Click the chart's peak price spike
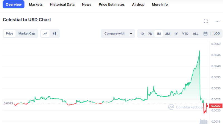Image resolution: width=223 pixels, height=124 pixels. point(199,51)
